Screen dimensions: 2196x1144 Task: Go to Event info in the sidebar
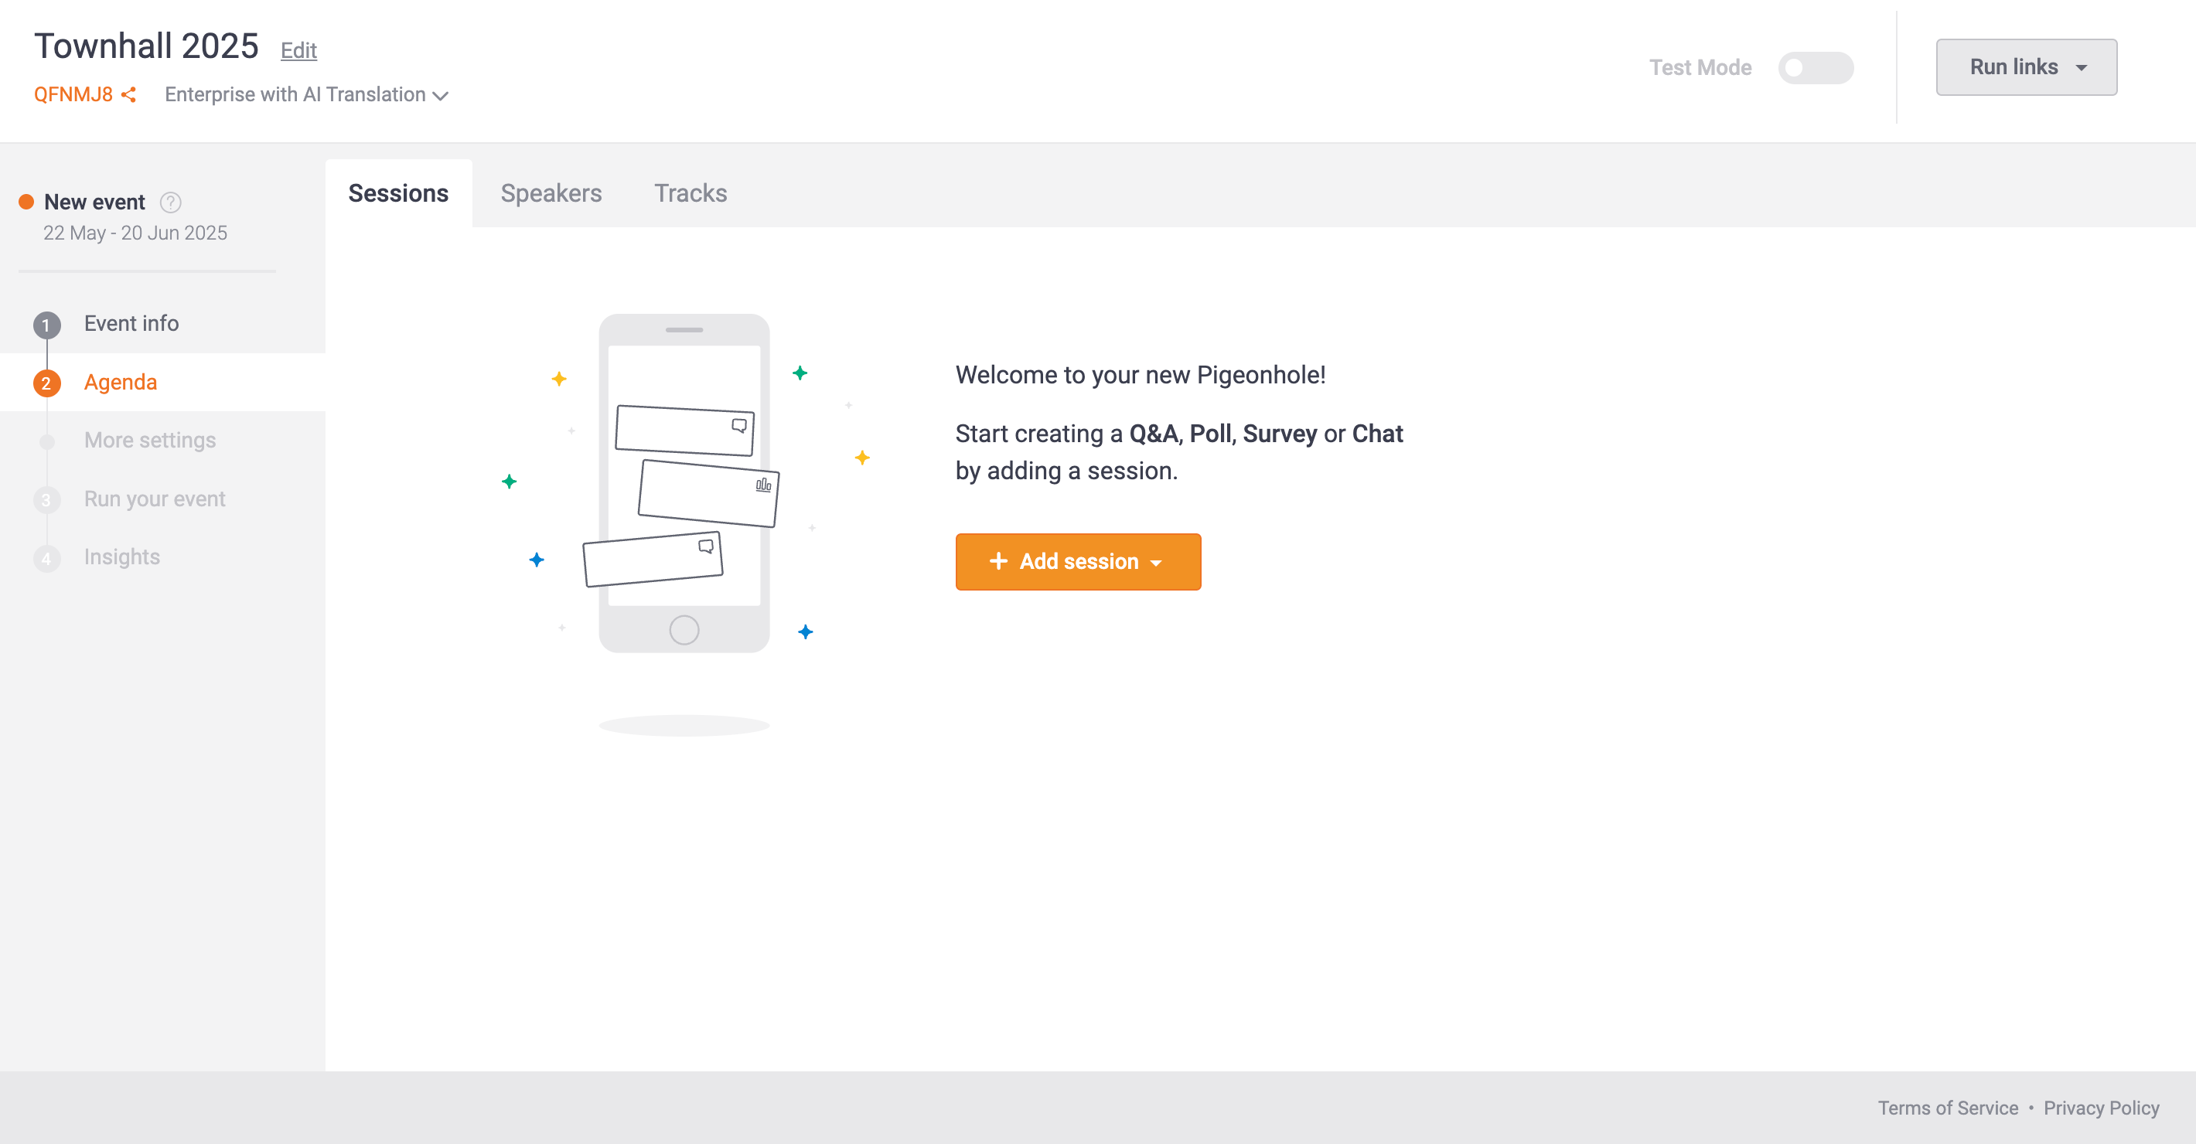coord(131,323)
